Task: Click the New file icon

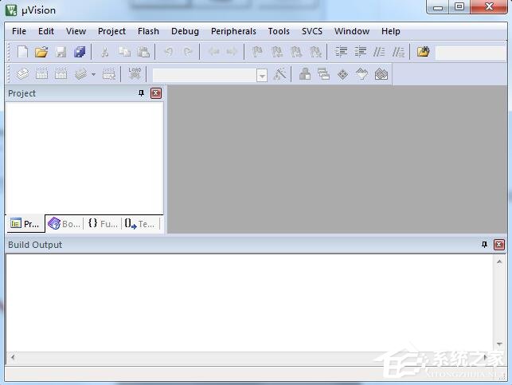Action: 22,52
